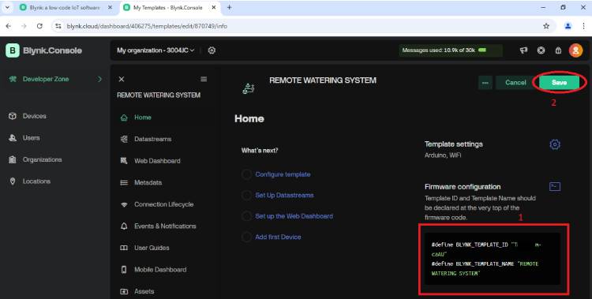The height and width of the screenshot is (299, 592).
Task: Select the Configure template step circle
Action: pos(246,174)
